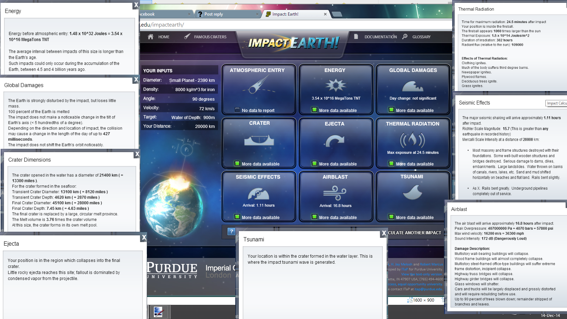
Task: Click the date 14-Dec-14 in the system tray
Action: 550,315
